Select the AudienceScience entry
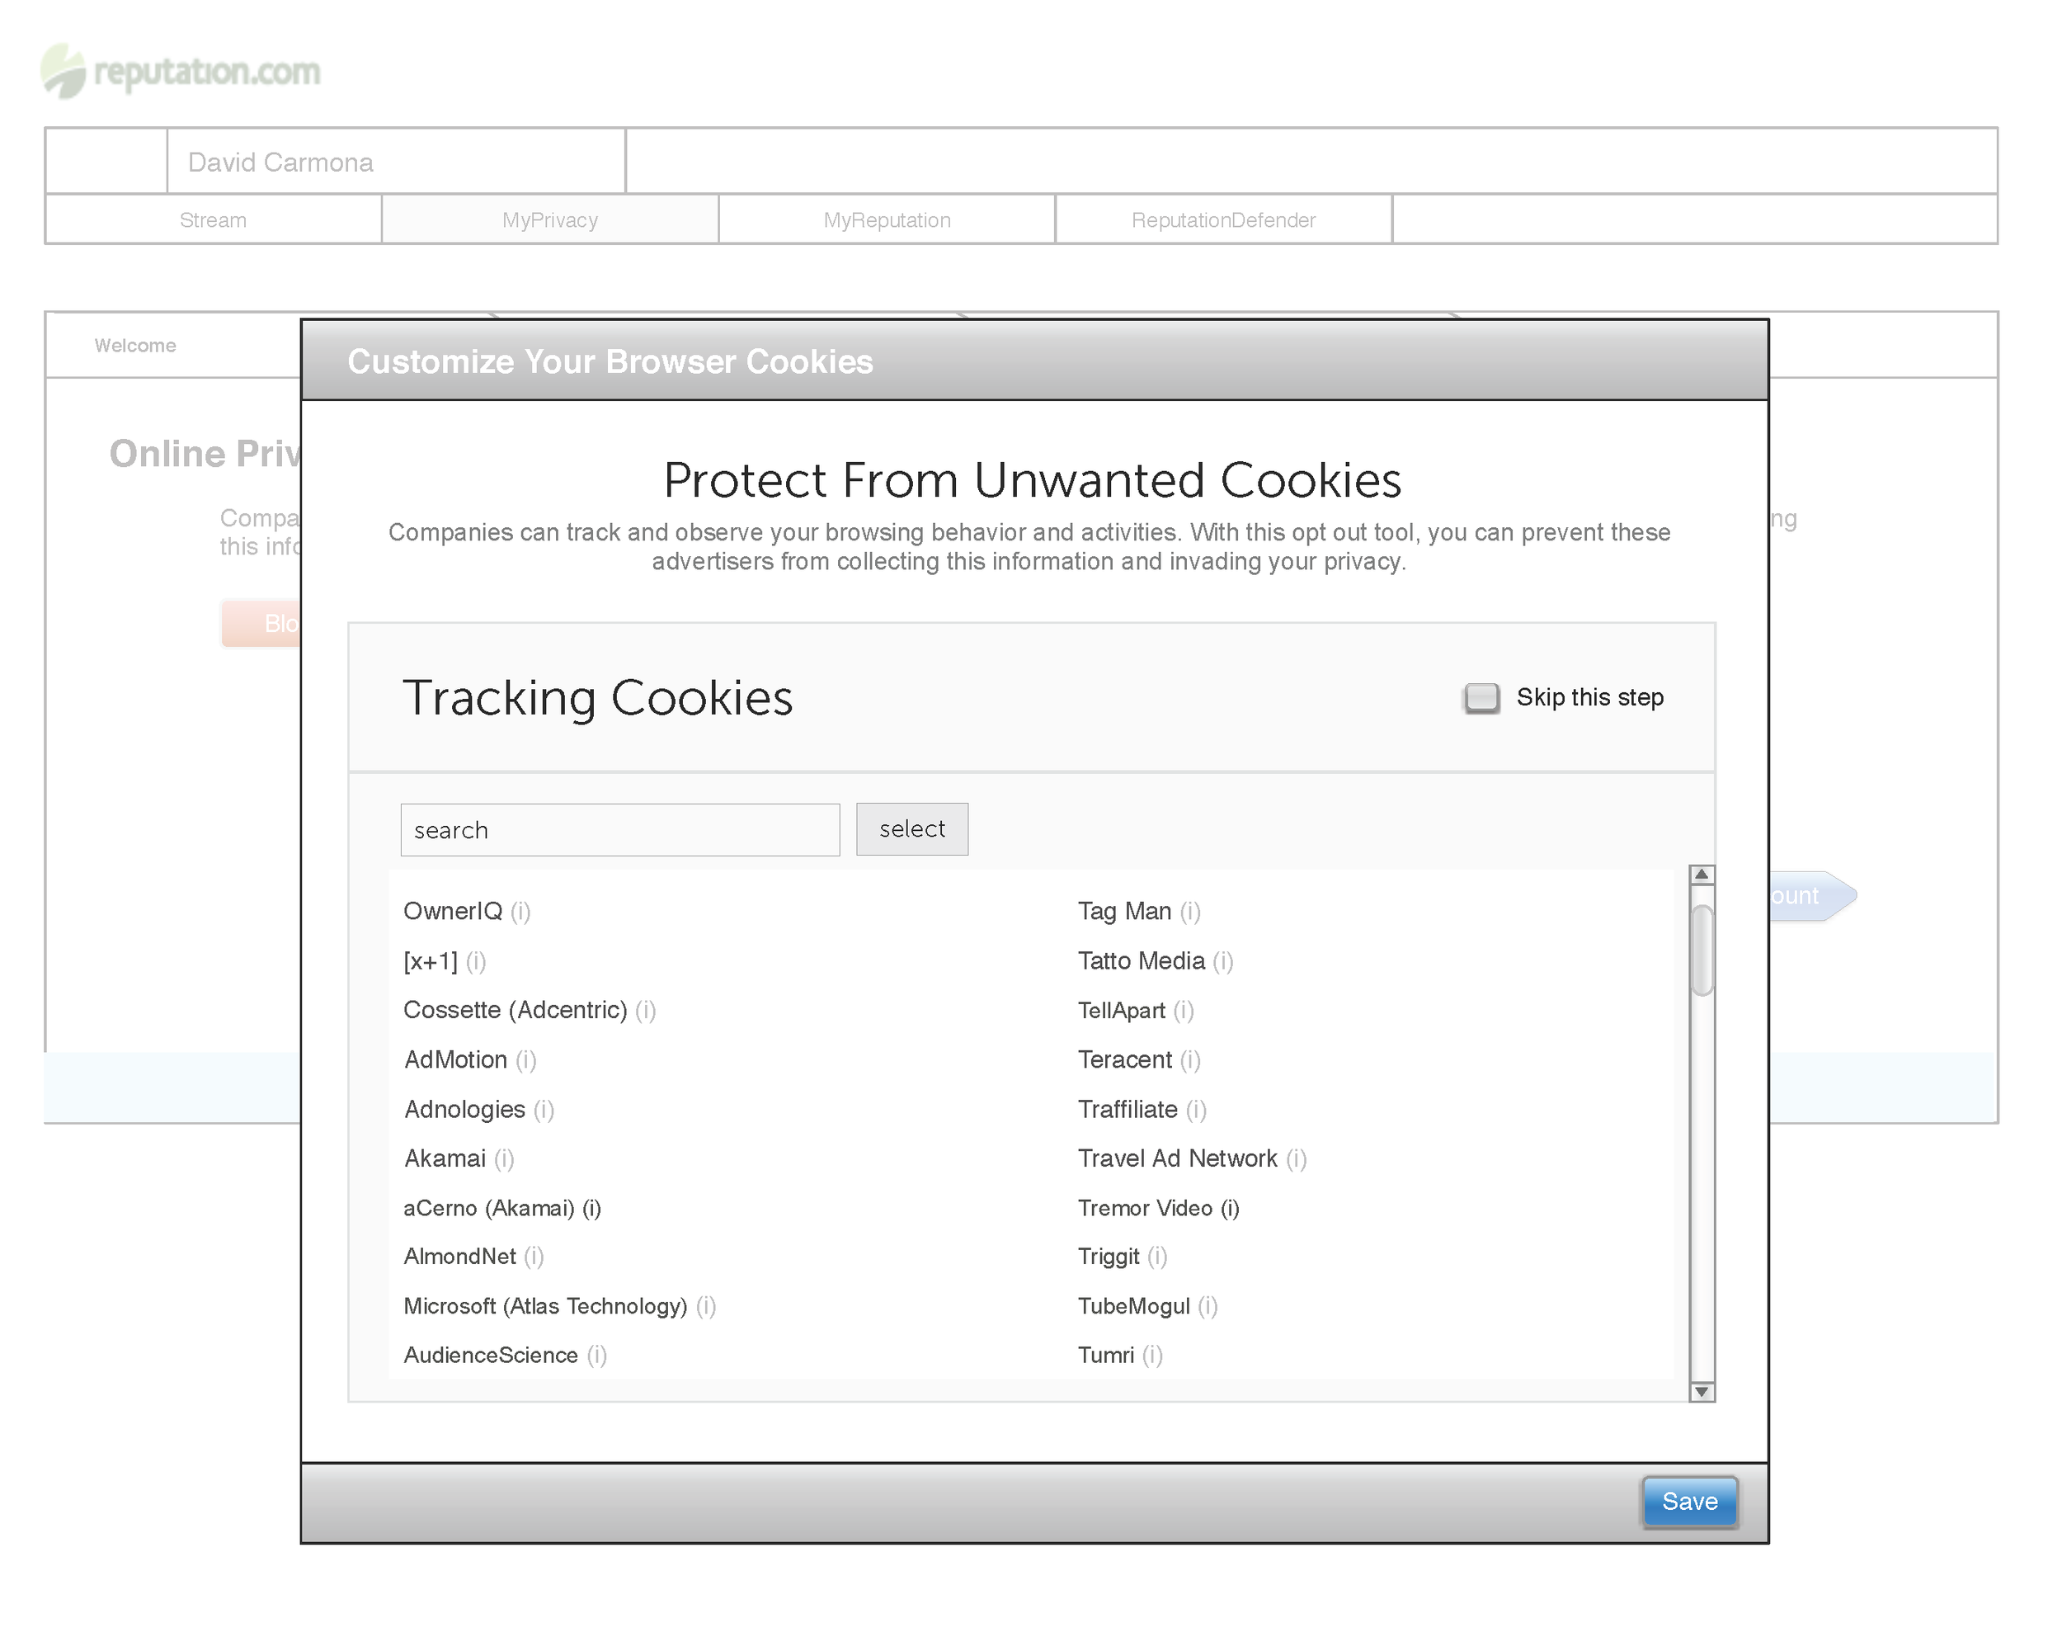This screenshot has width=2062, height=1651. point(491,1356)
